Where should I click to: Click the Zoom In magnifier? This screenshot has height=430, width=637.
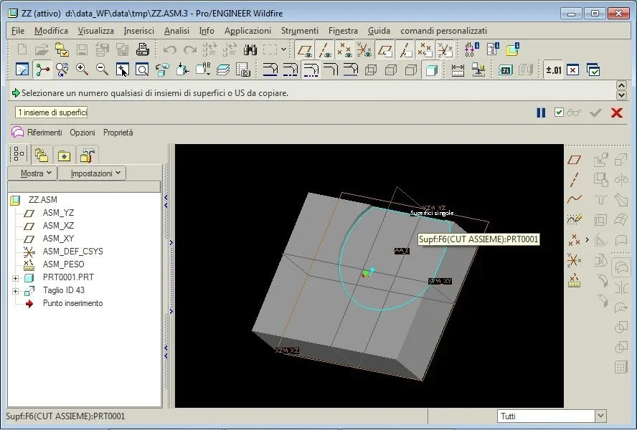pos(82,70)
